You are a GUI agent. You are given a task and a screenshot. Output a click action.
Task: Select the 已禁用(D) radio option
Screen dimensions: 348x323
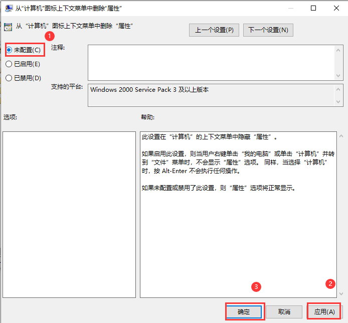click(x=23, y=78)
